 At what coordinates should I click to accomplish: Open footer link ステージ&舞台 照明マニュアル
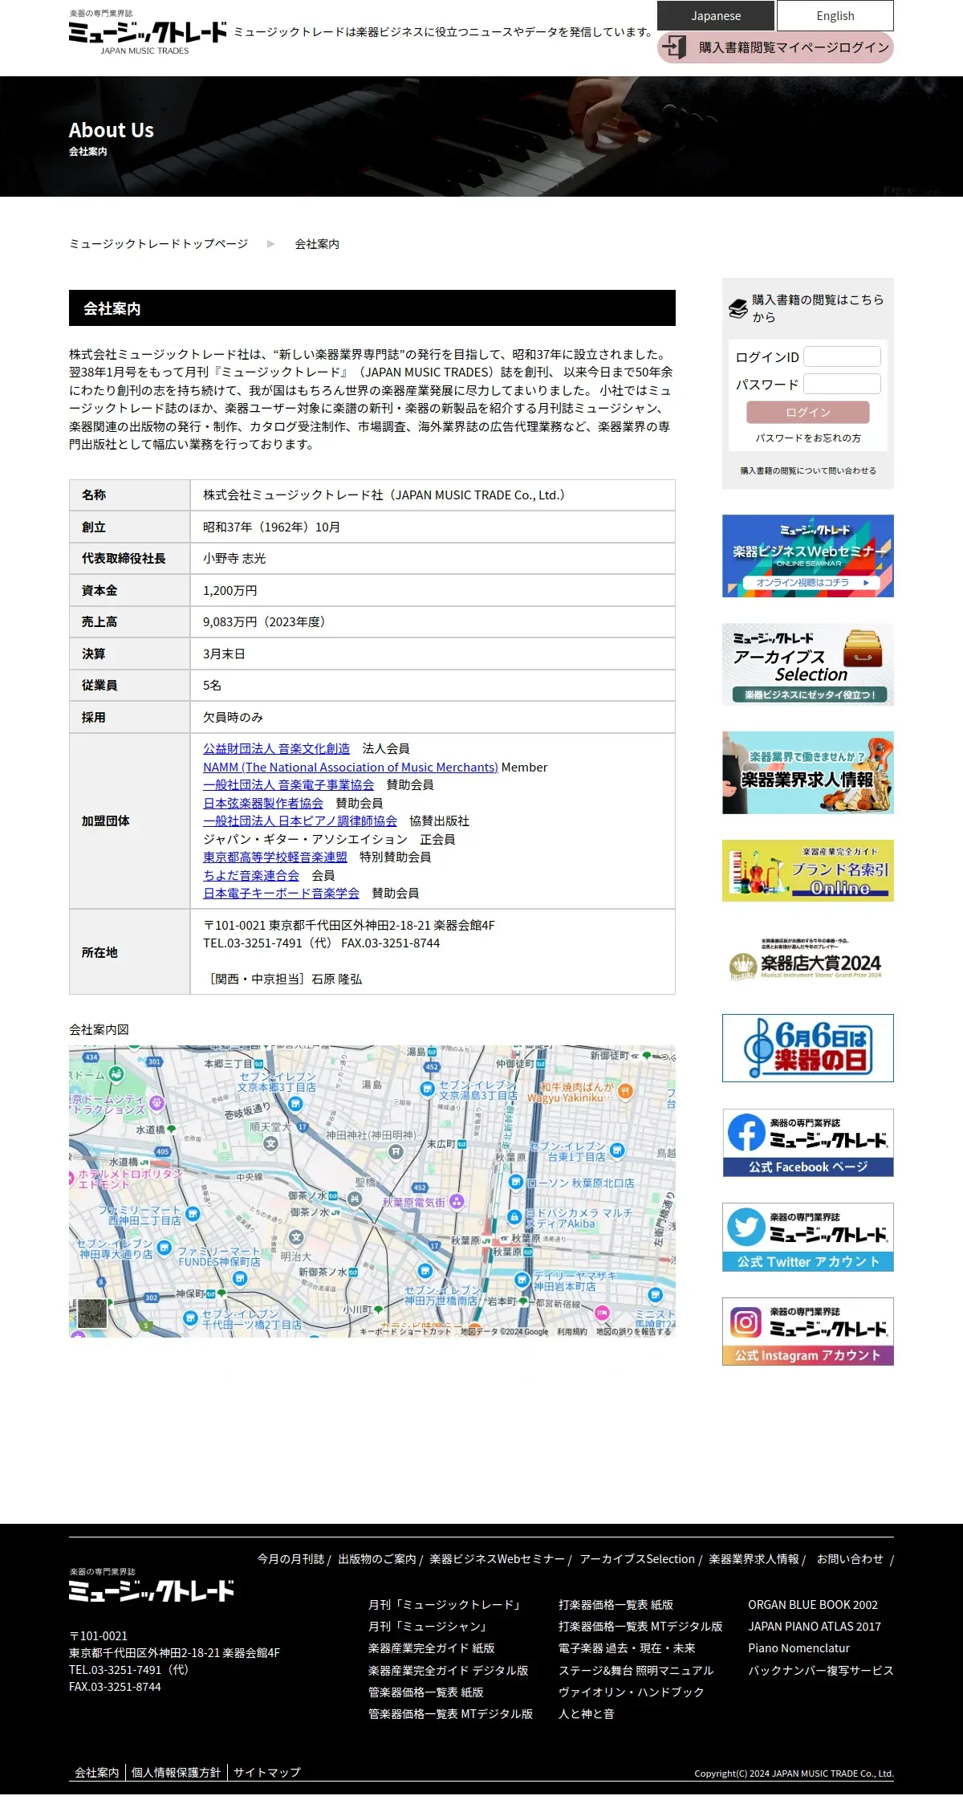coord(636,1670)
